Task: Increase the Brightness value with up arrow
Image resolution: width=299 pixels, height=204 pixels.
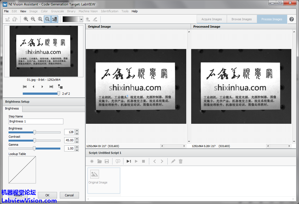Action: point(77,131)
